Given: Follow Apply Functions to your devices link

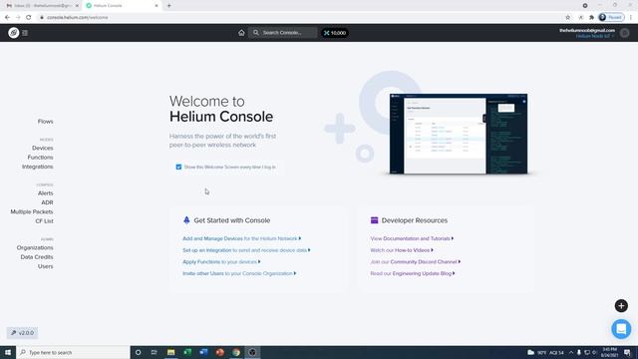Looking at the screenshot, I should [x=221, y=261].
